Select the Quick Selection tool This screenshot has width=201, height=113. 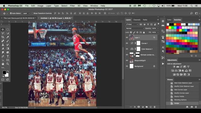coord(8,33)
